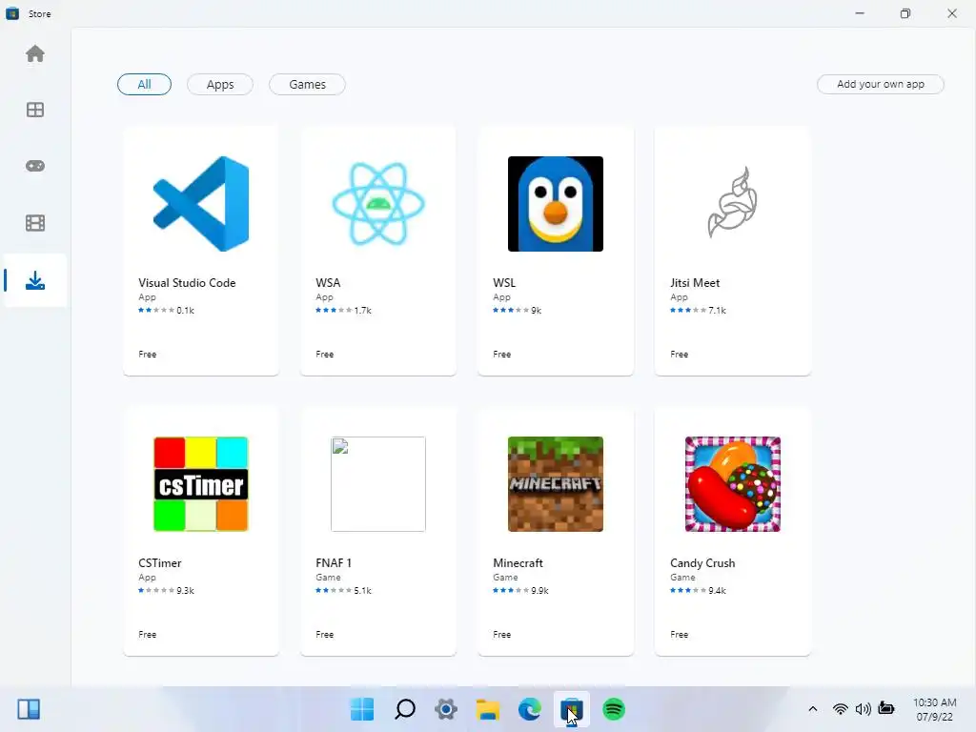
Task: Open the Minecraft game icon
Action: pos(556,483)
